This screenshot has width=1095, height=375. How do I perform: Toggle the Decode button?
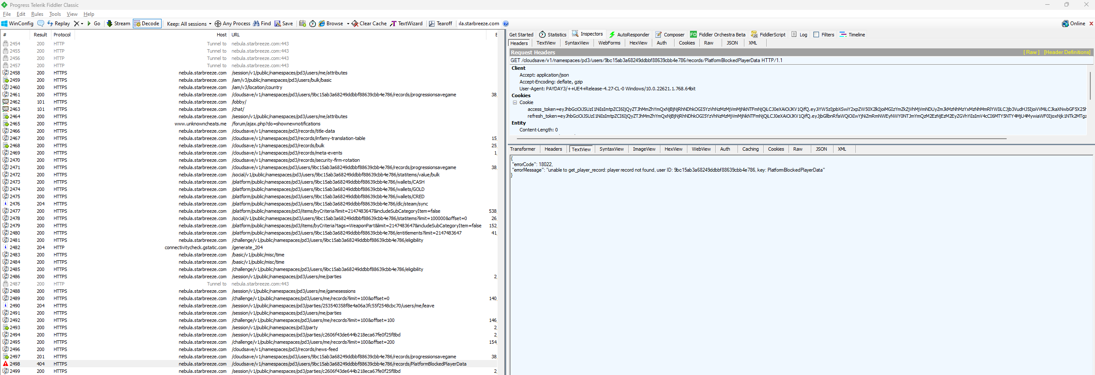[x=147, y=24]
